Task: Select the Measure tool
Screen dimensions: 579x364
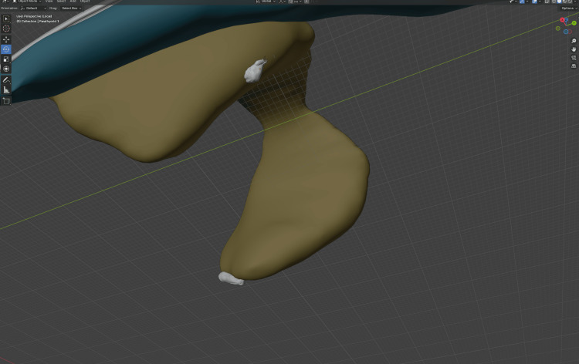Action: pyautogui.click(x=6, y=89)
